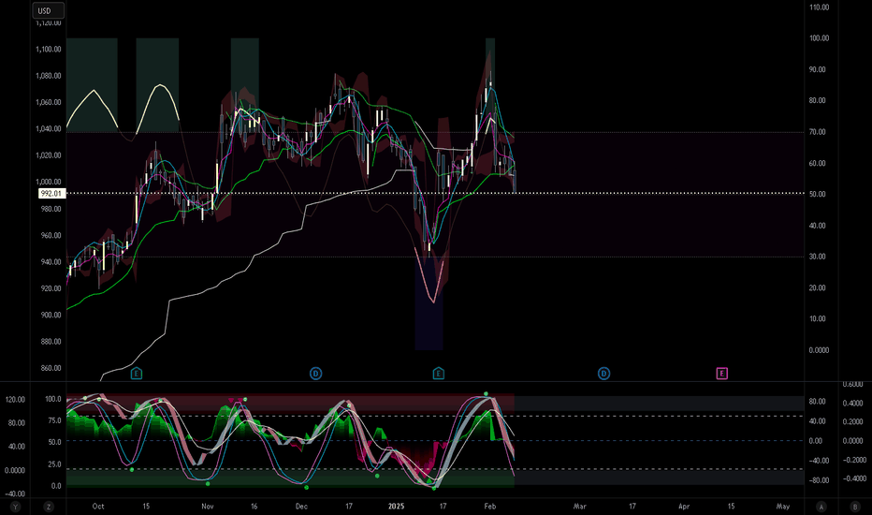The image size is (872, 515).
Task: Click the 0.0000 label on right main scale
Action: [819, 350]
